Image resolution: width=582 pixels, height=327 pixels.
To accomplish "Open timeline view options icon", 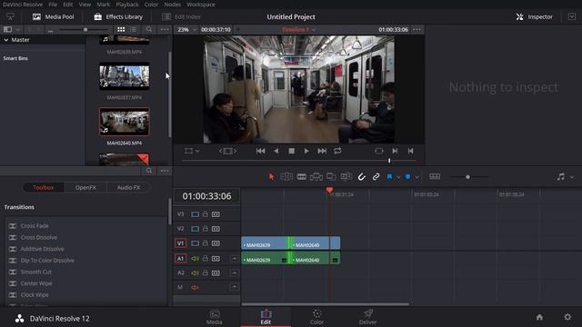I will tap(435, 177).
